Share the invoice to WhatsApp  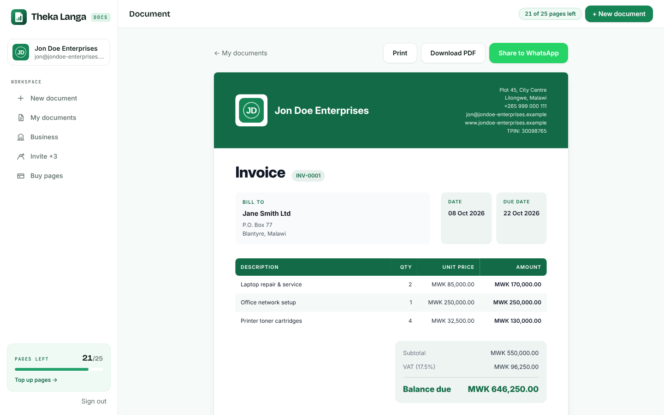[528, 53]
